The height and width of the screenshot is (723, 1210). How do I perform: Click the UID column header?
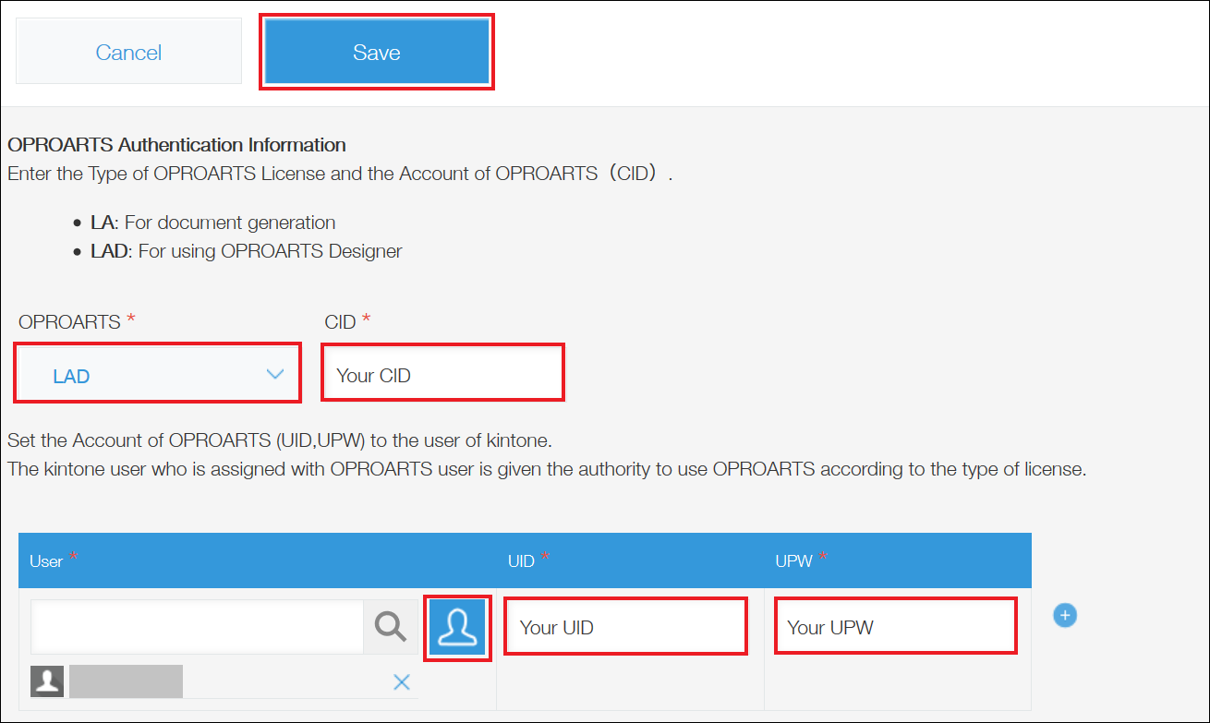(x=630, y=560)
